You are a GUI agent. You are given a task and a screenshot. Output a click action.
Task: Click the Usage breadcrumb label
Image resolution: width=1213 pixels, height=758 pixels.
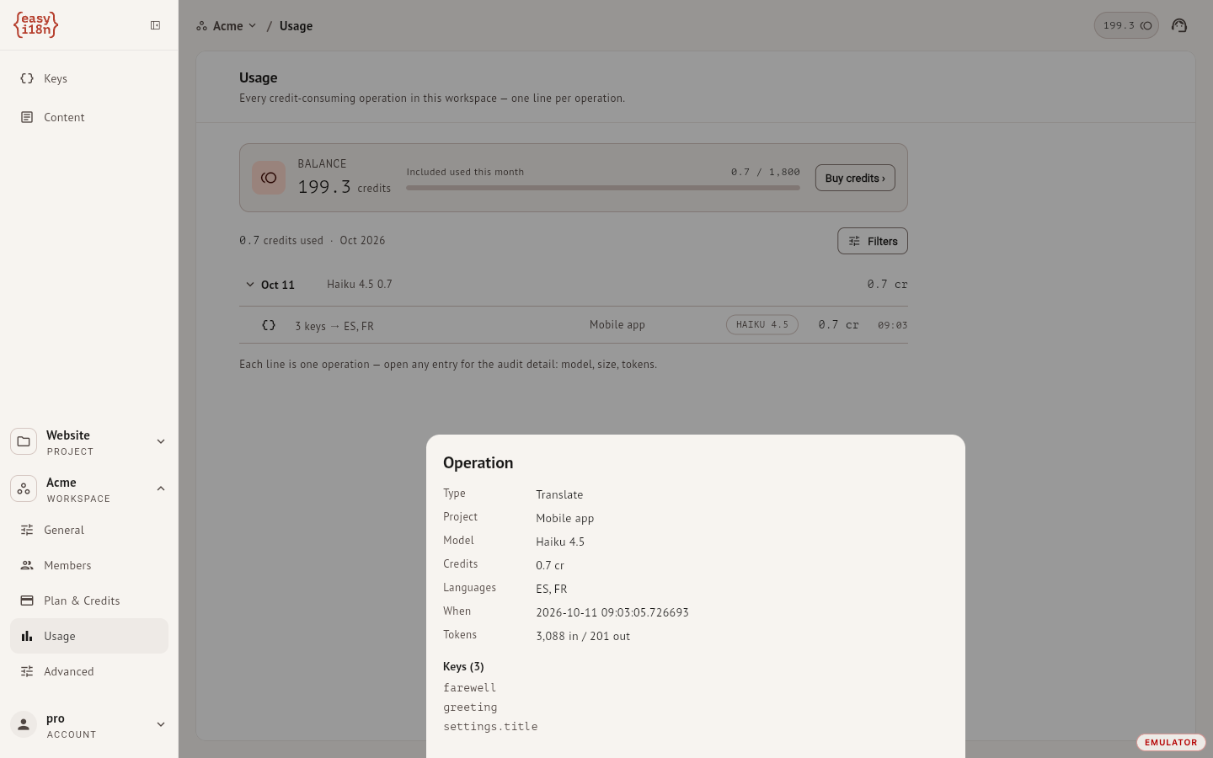point(296,26)
